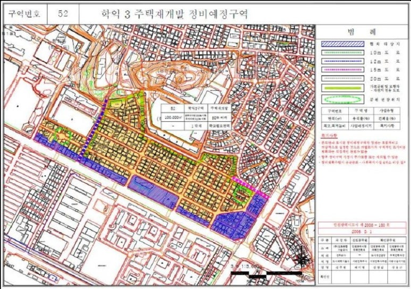Click the '10m 도로' legend label
The width and height of the screenshot is (411, 289).
(x=385, y=53)
